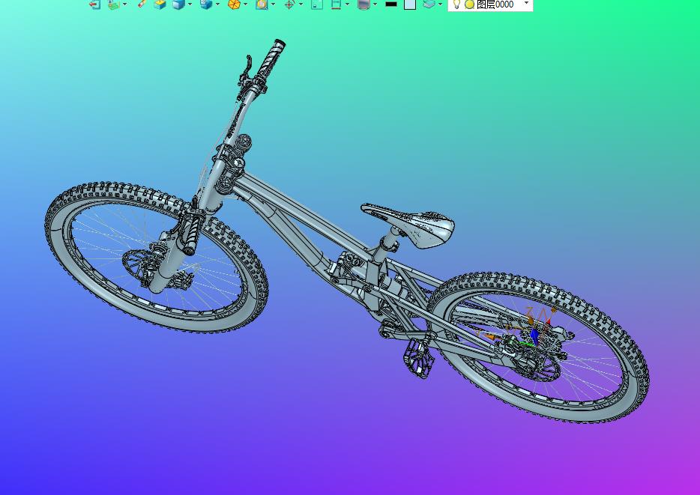Select the green sketch plane tool

(114, 4)
